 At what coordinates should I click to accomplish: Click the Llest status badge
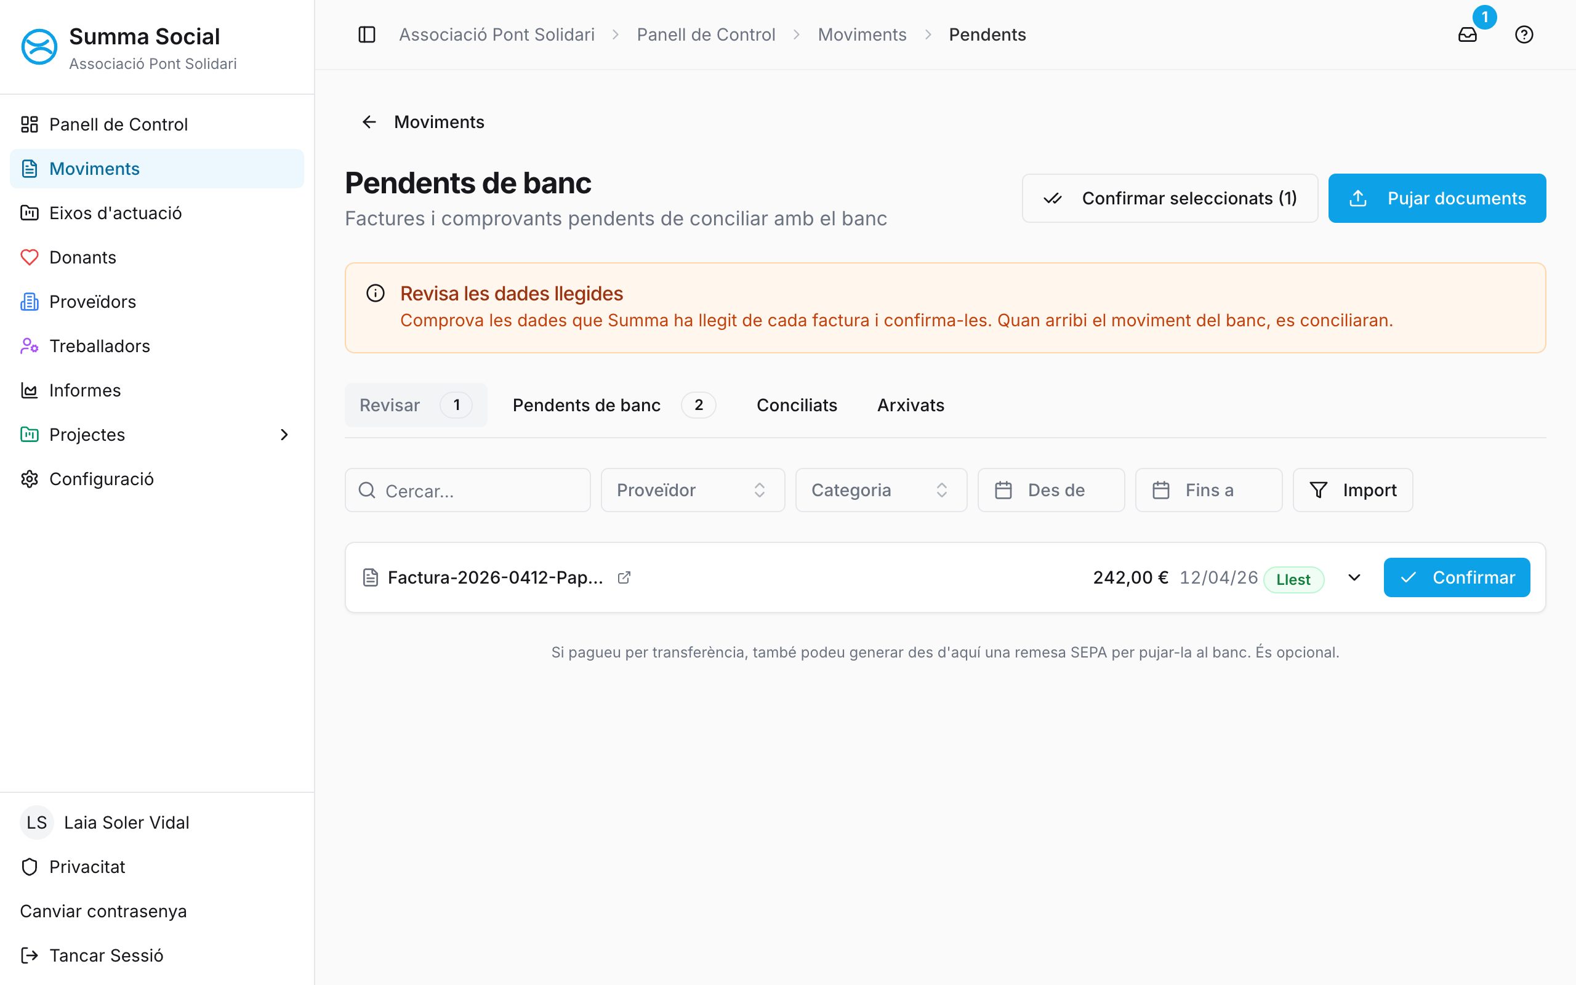tap(1293, 579)
